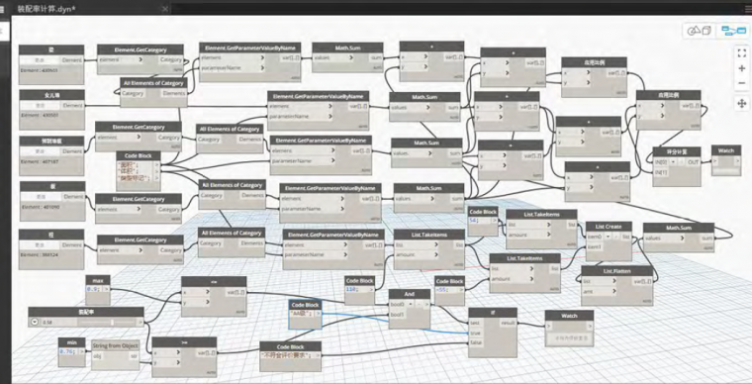Click the zoom to fit icon
This screenshot has height=384, width=752.
pos(741,52)
